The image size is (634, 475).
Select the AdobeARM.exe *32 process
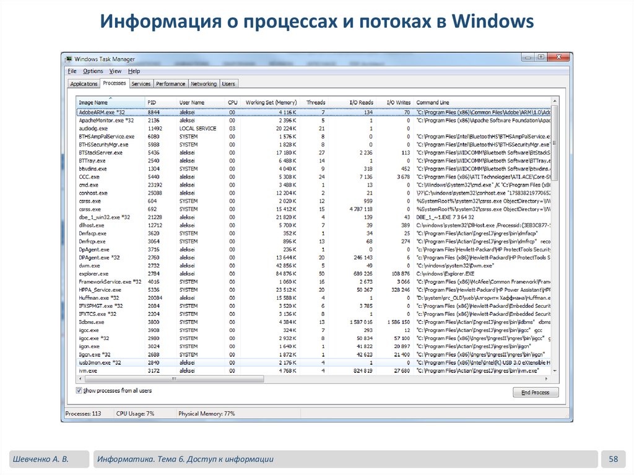click(313, 113)
